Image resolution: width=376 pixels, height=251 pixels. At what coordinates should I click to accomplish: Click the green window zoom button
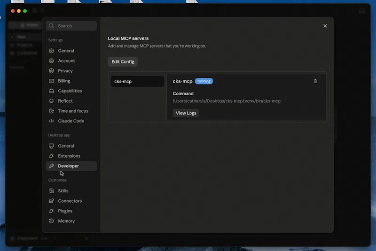(x=25, y=11)
